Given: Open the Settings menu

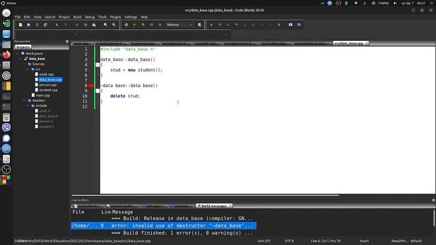Looking at the screenshot, I should click(130, 17).
